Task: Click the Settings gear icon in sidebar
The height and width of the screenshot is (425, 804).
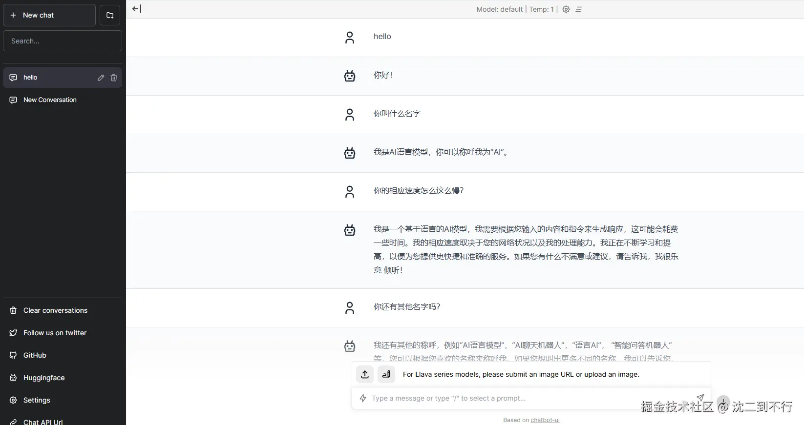Action: (13, 400)
